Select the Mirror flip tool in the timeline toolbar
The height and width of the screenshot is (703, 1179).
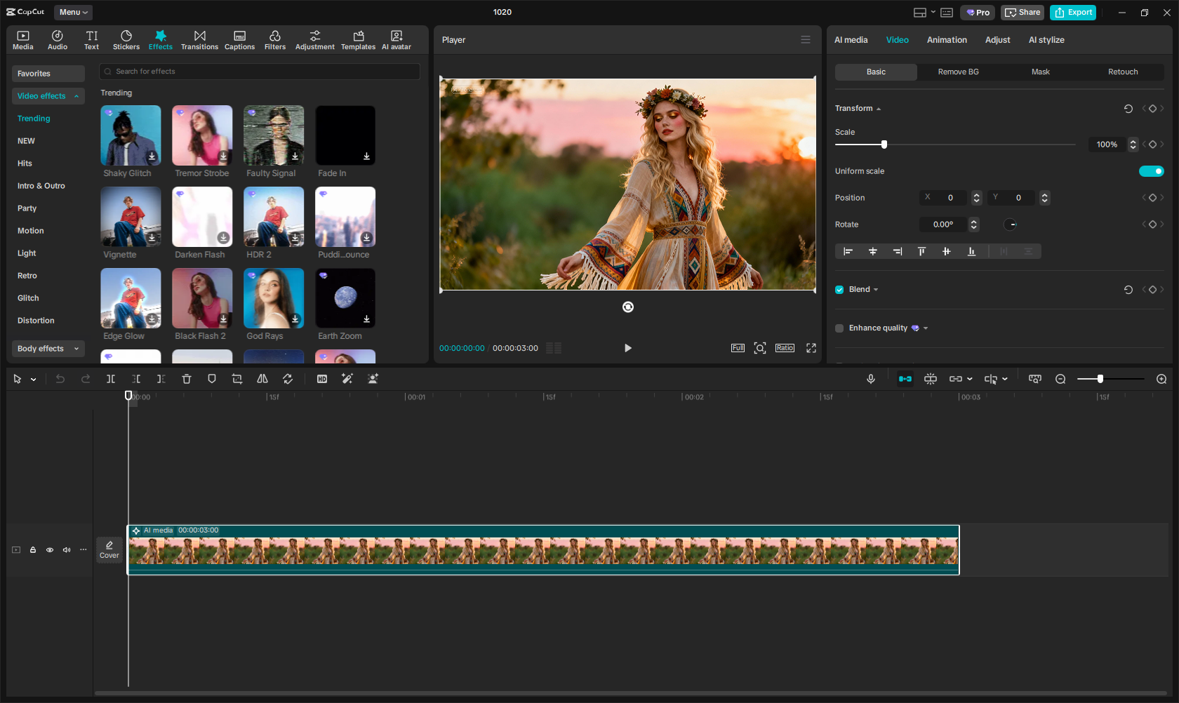(x=262, y=379)
